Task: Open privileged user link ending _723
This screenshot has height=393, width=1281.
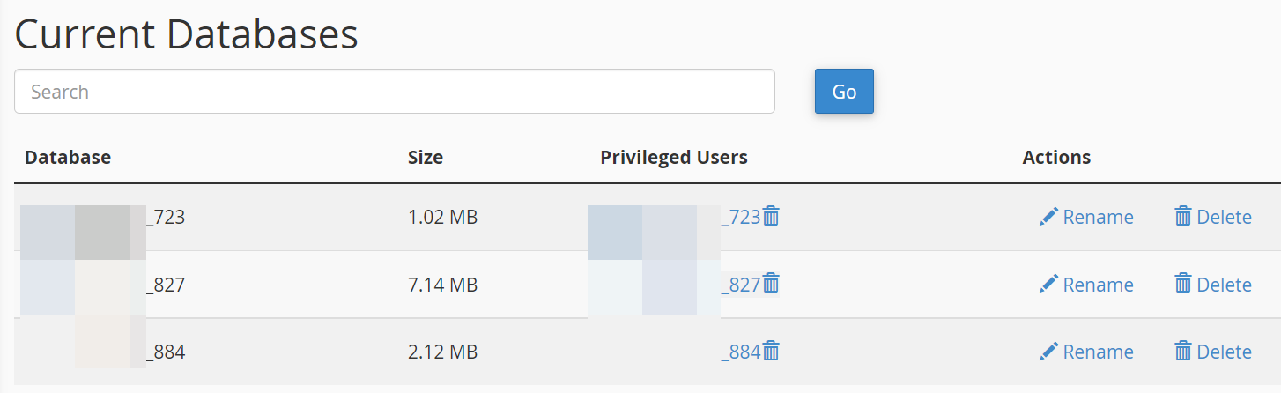Action: pos(740,217)
